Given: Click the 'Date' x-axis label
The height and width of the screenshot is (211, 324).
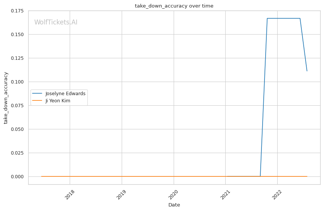Looking at the screenshot, I should coord(174,205).
